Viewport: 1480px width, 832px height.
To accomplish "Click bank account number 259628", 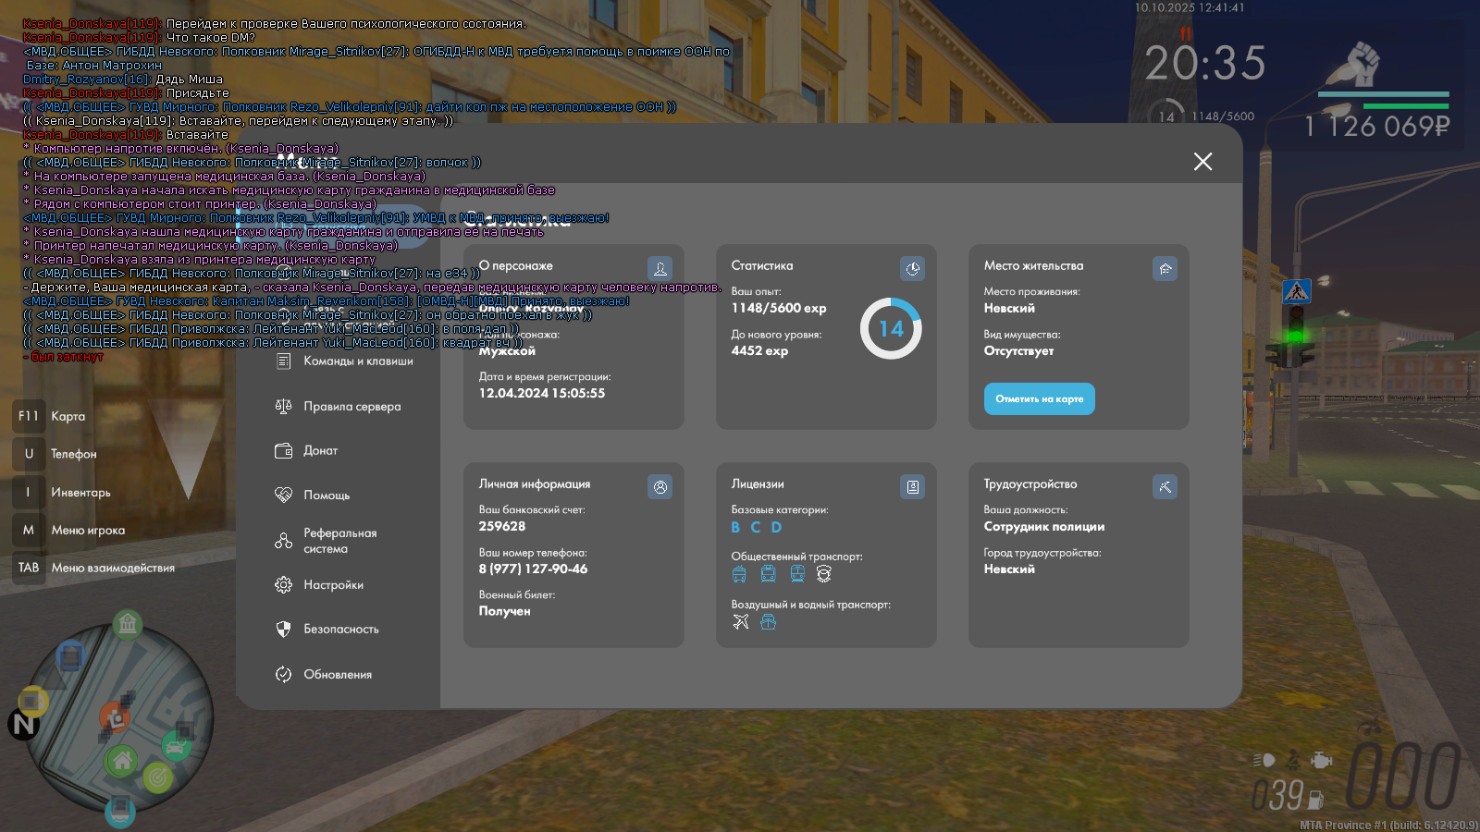I will pyautogui.click(x=502, y=526).
